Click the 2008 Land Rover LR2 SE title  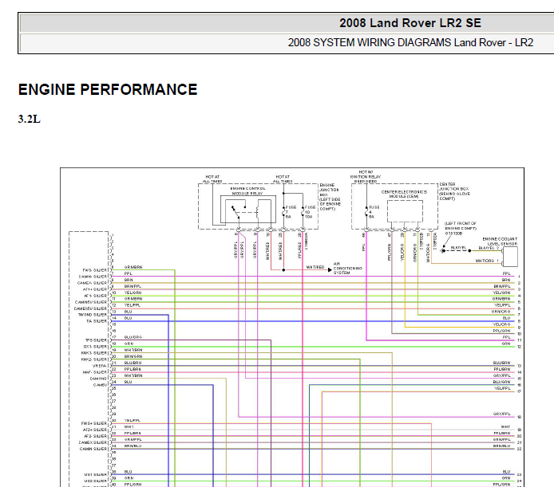(410, 23)
